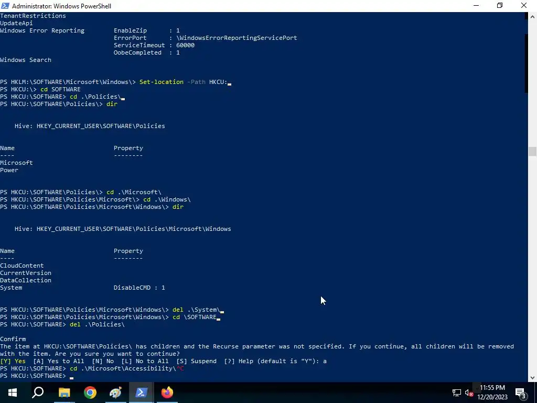Open the network status tray icon
Image resolution: width=537 pixels, height=403 pixels.
click(457, 393)
